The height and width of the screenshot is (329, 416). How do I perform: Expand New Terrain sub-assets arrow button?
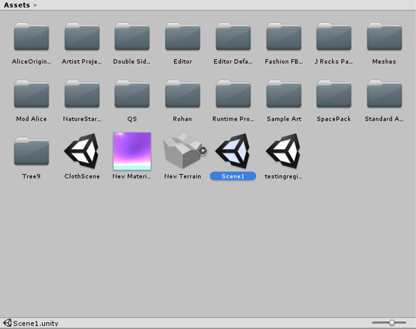[x=203, y=151]
